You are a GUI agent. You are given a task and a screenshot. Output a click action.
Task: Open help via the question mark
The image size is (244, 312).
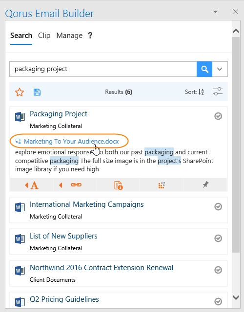click(90, 36)
